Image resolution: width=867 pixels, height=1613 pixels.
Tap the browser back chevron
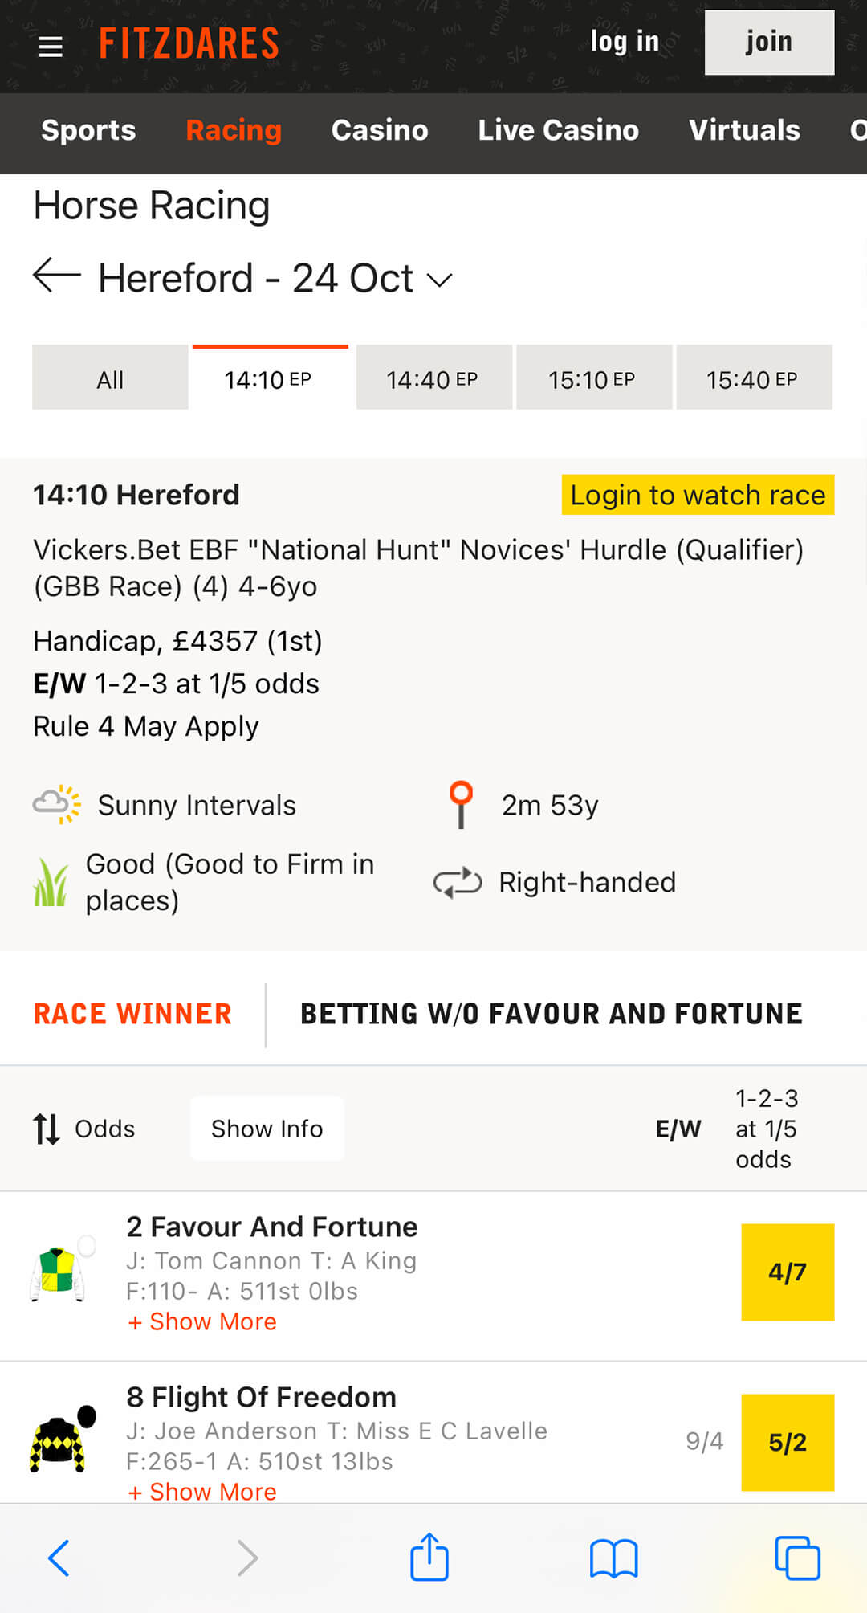click(x=59, y=1558)
